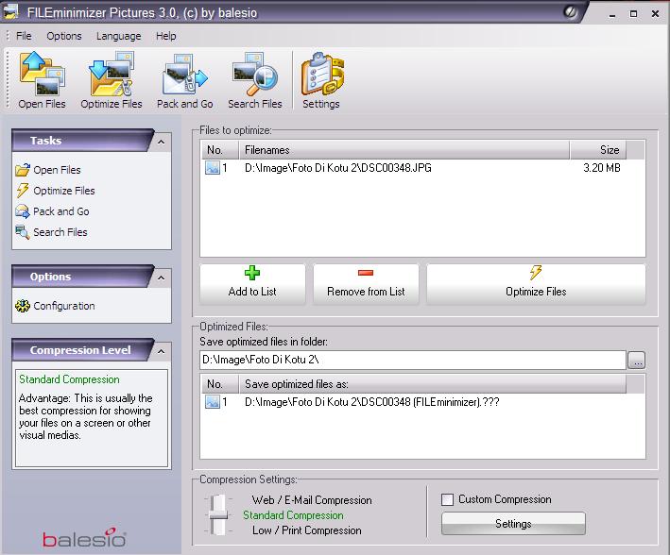
Task: Click the Optimize Files lightning icon in Tasks
Action: click(x=23, y=191)
